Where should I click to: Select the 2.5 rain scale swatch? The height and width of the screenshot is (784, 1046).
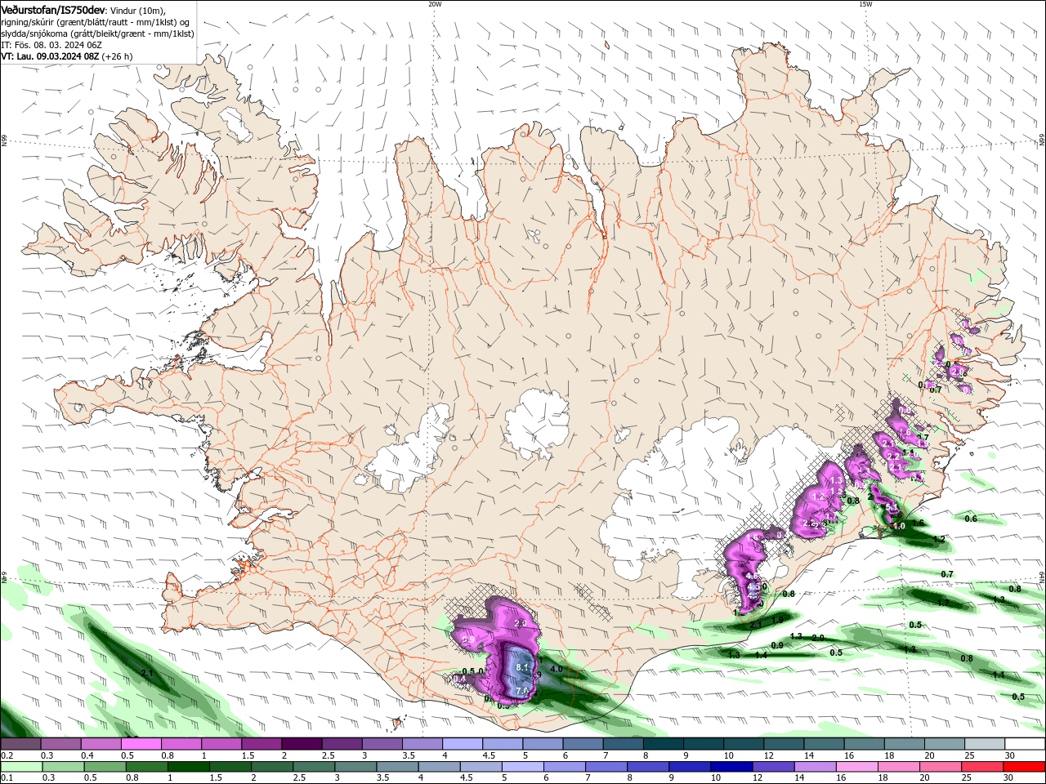[x=314, y=767]
